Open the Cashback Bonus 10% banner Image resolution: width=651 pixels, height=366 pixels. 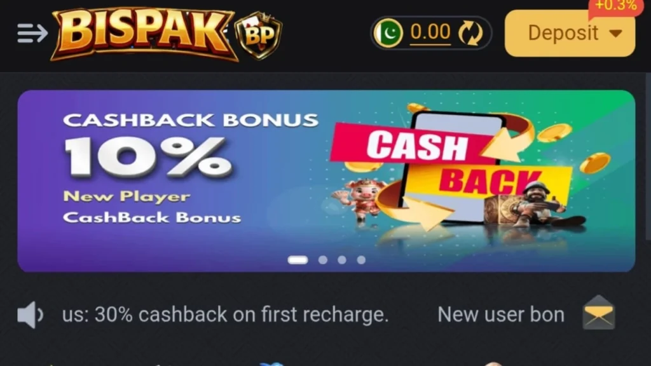[x=326, y=181]
